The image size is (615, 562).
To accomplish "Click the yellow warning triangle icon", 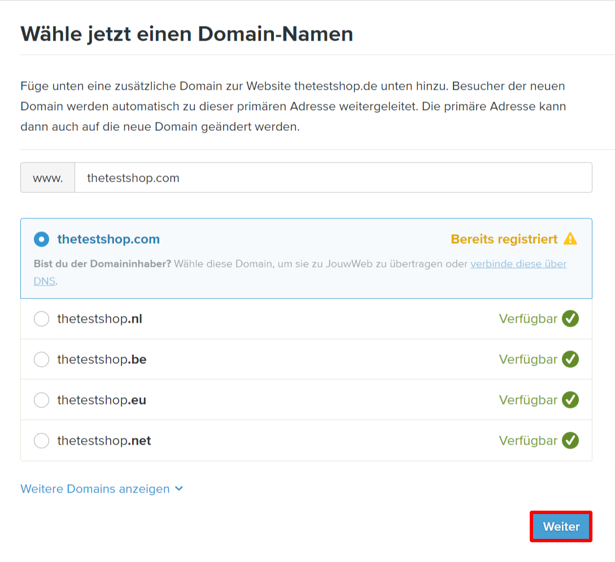I will click(570, 239).
